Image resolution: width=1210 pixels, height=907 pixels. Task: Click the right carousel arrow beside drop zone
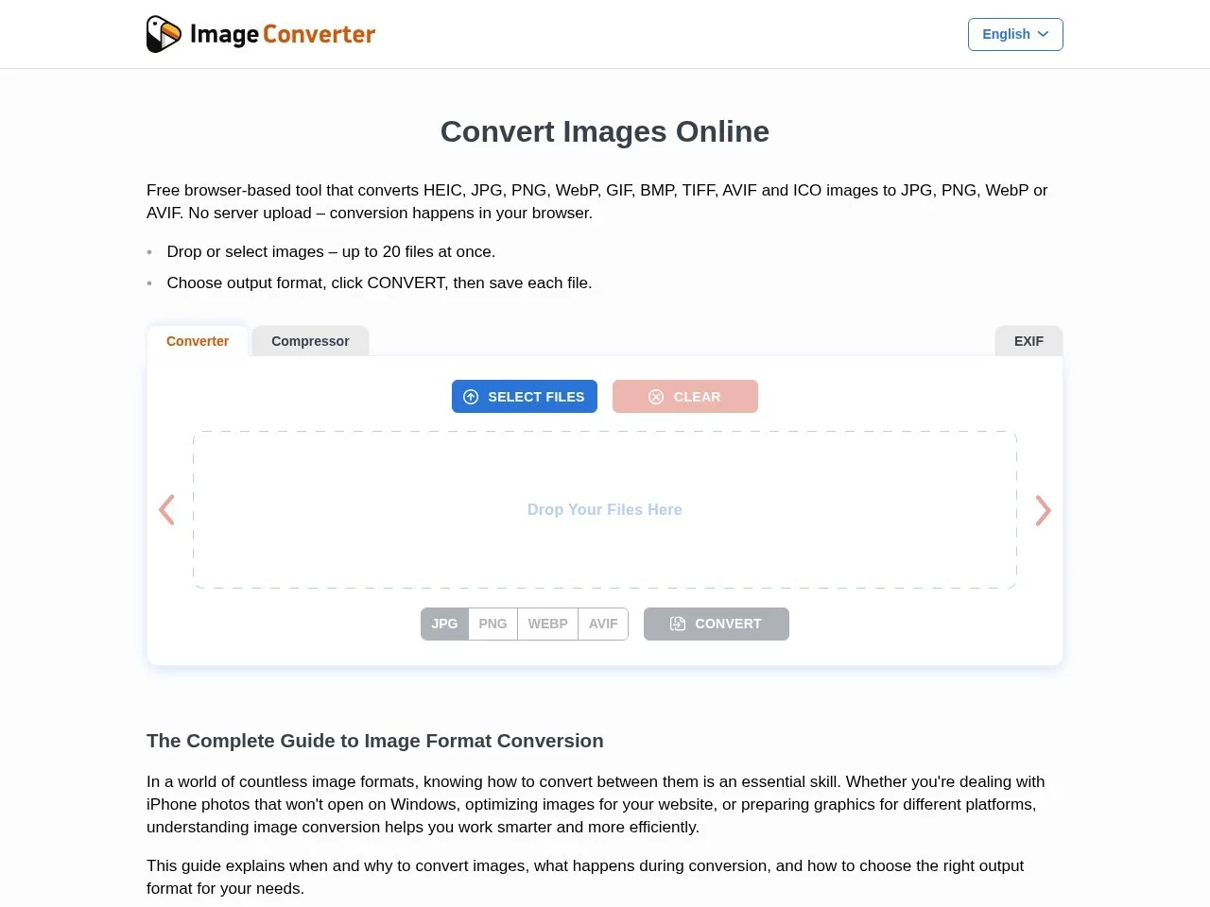click(1043, 510)
